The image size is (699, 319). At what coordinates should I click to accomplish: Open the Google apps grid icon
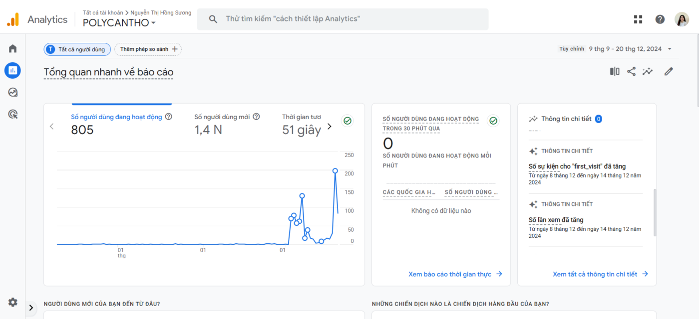tap(638, 19)
